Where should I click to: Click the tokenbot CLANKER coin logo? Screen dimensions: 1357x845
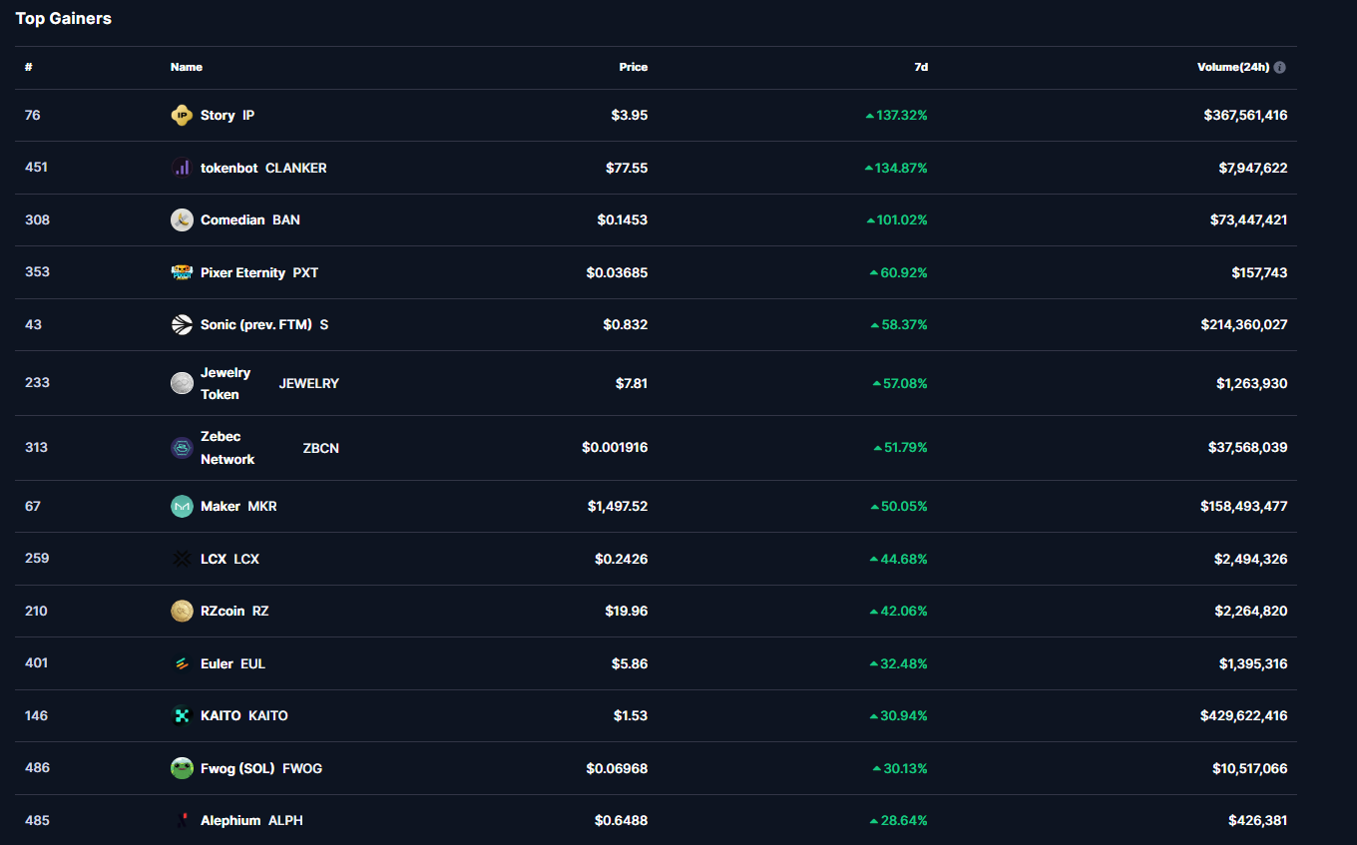pos(182,168)
